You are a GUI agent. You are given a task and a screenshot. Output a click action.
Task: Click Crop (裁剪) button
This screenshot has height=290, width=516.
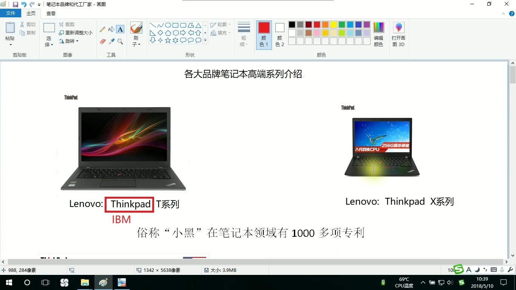click(67, 25)
